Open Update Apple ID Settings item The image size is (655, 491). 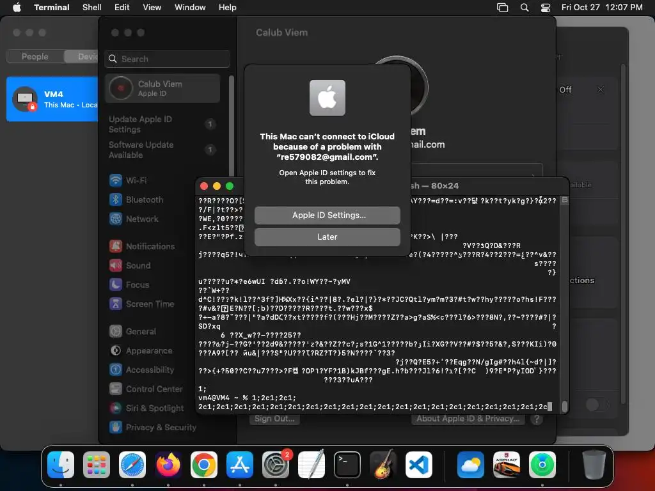pos(163,125)
